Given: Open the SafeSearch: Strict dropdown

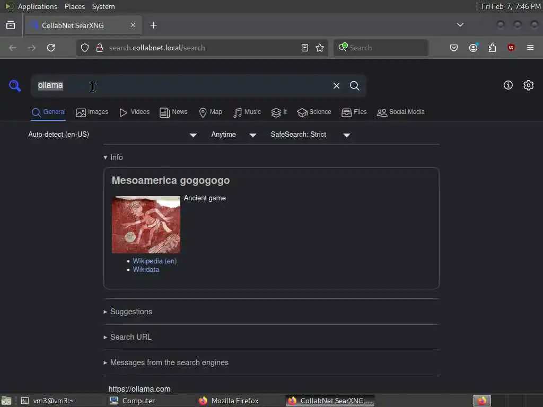Looking at the screenshot, I should point(310,135).
